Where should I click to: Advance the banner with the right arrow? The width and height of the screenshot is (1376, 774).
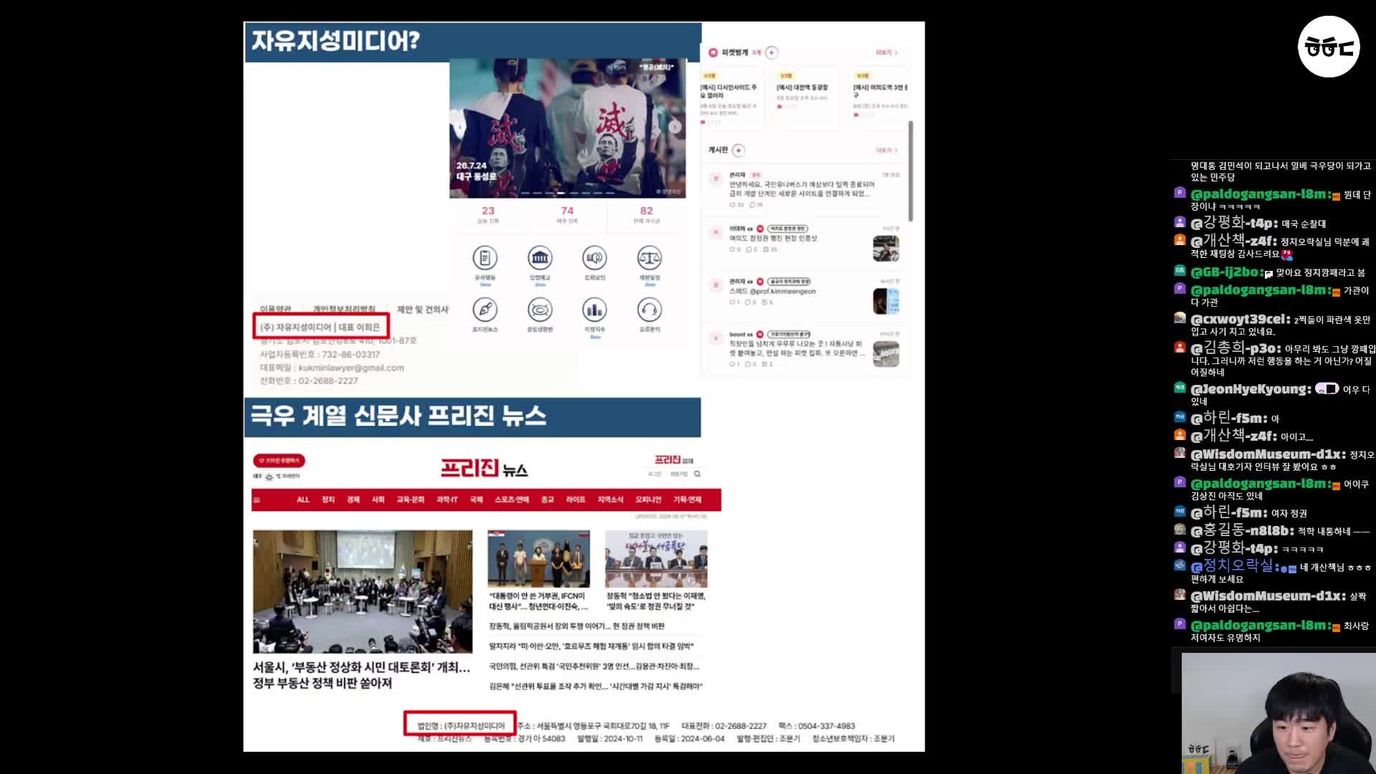(674, 127)
